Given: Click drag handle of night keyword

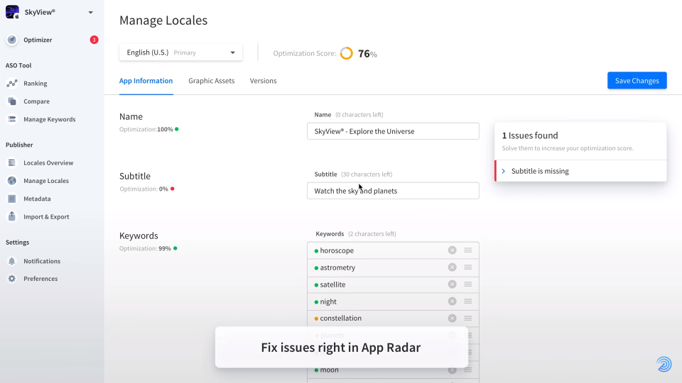Looking at the screenshot, I should 468,301.
